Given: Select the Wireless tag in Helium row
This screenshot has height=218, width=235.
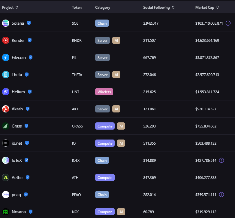Looking at the screenshot, I should [x=104, y=92].
